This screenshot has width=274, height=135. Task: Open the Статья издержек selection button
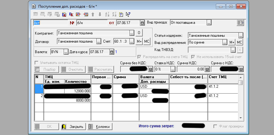pos(241,36)
